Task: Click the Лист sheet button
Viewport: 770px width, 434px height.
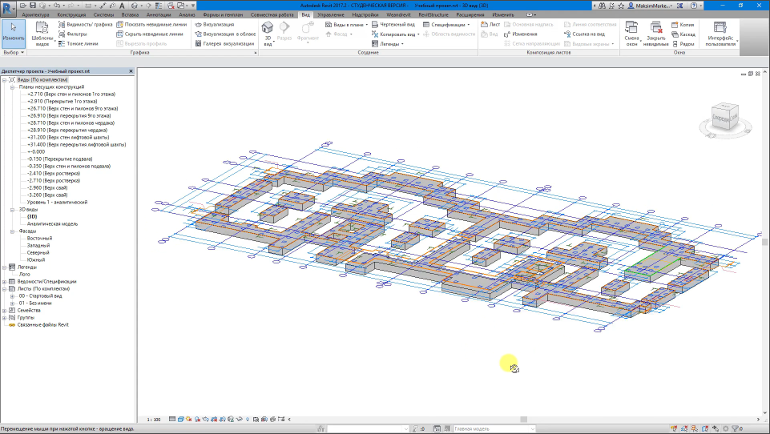Action: click(x=490, y=24)
